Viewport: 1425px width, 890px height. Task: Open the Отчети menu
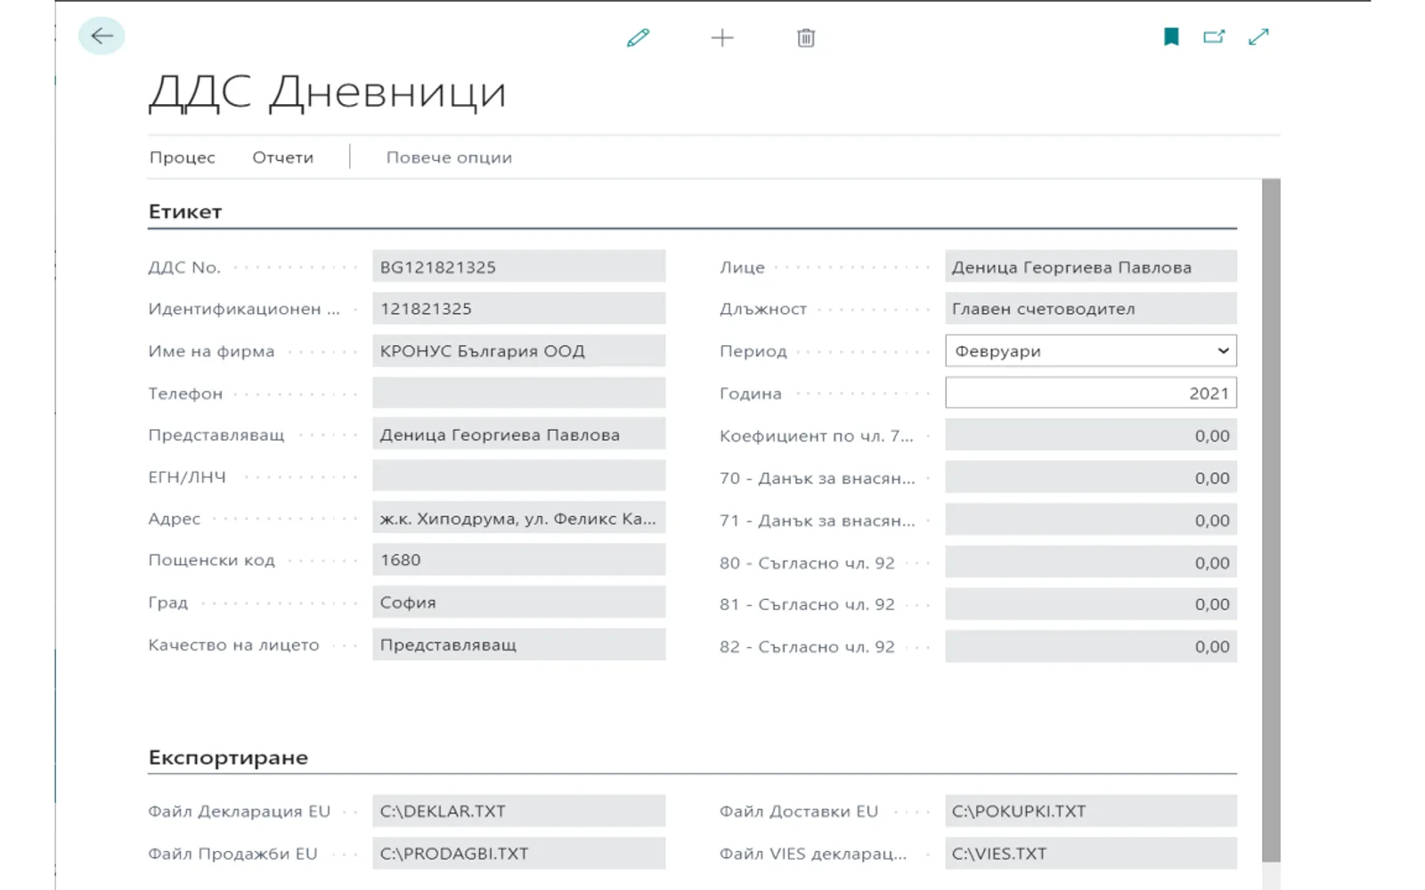pyautogui.click(x=283, y=158)
